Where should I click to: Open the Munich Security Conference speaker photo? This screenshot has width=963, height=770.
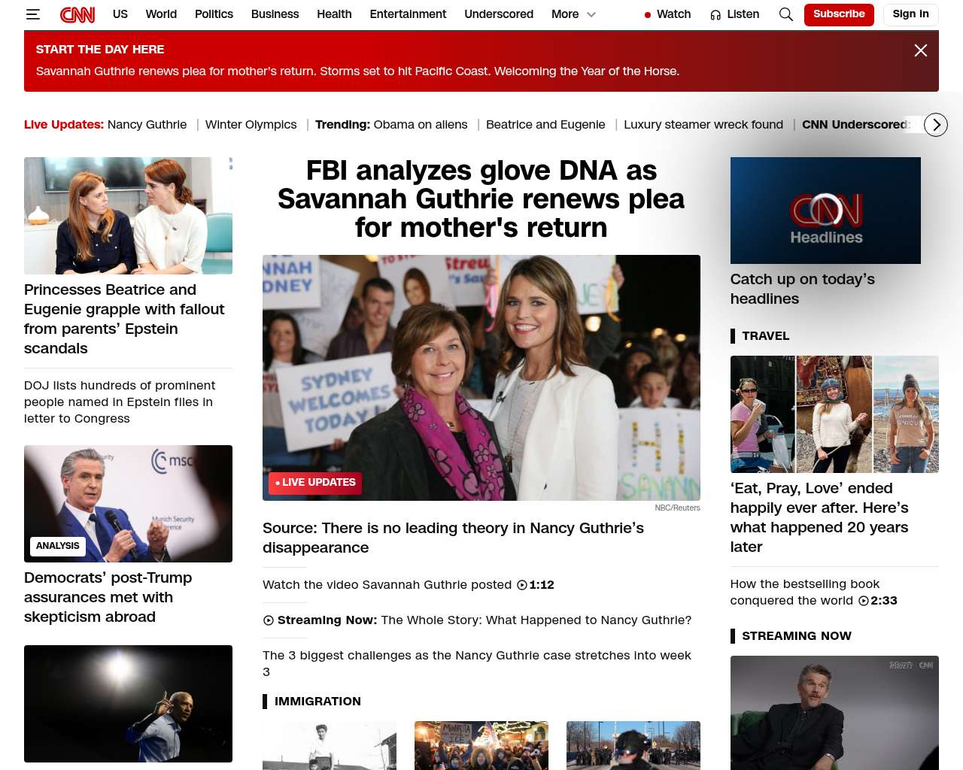click(x=128, y=504)
